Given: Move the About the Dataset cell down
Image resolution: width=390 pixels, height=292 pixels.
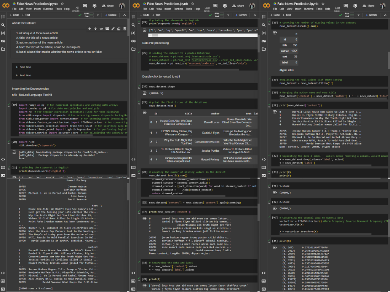Looking at the screenshot, I should pyautogui.click(x=95, y=29).
